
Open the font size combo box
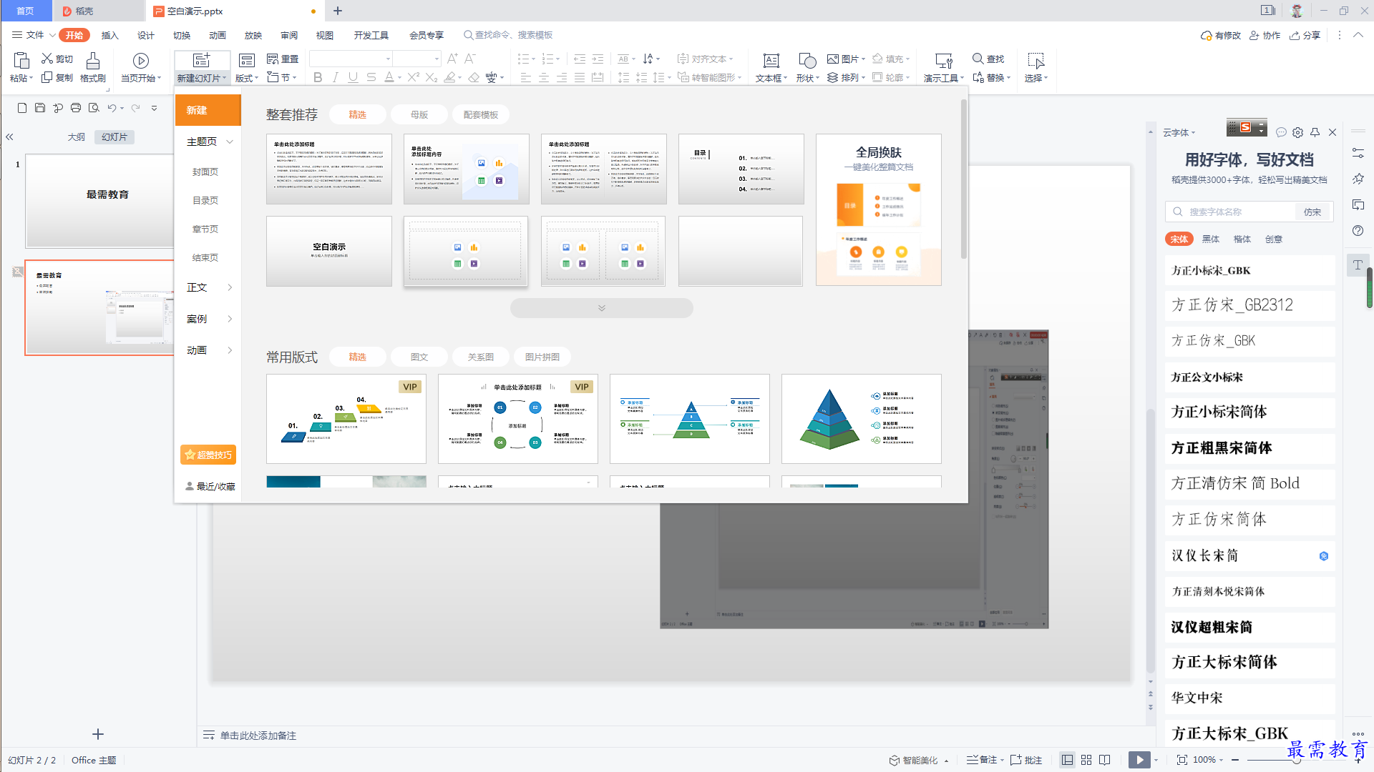415,59
